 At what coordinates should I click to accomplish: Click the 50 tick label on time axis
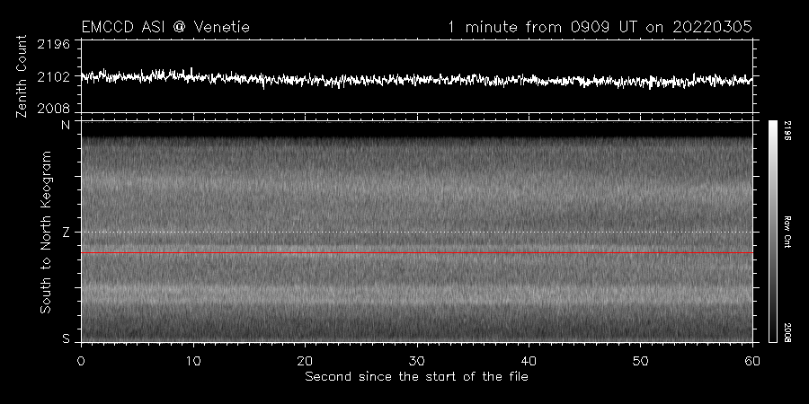click(640, 360)
